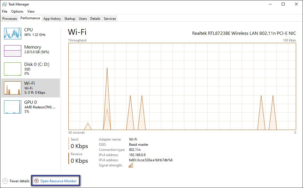
Task: Select the GPU 0 performance graph icon
Action: pos(12,107)
